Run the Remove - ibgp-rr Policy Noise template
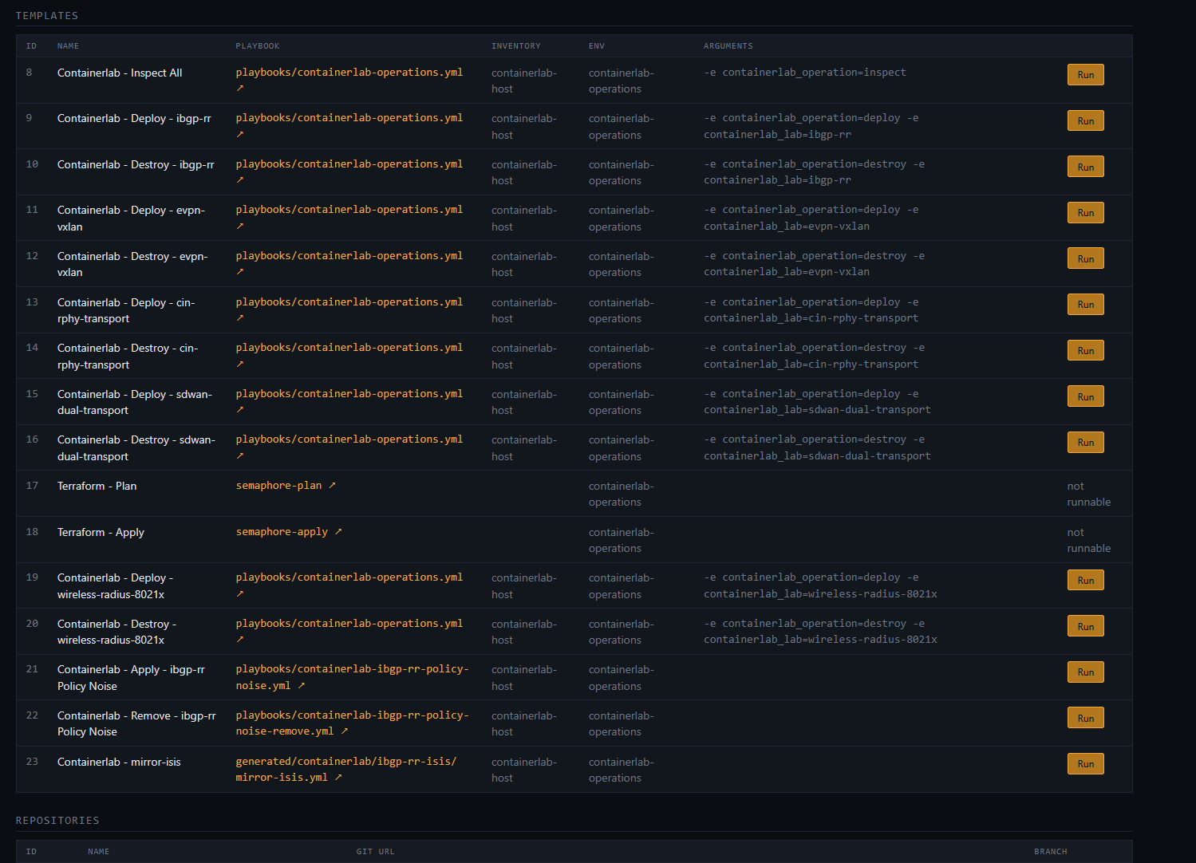This screenshot has height=863, width=1196. [x=1085, y=718]
